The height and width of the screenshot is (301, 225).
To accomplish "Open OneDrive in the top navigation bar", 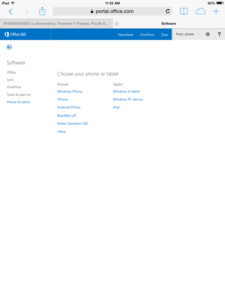I will pos(147,35).
